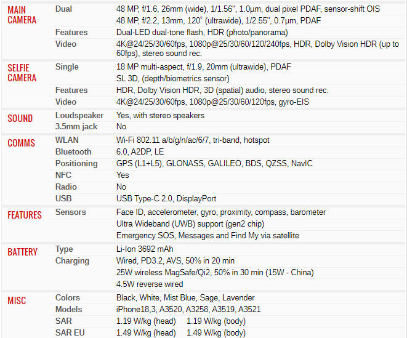Select the SOUND section heading

[x=20, y=118]
